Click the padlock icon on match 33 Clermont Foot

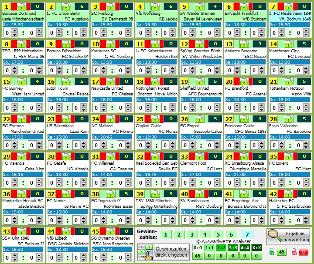click(199, 156)
